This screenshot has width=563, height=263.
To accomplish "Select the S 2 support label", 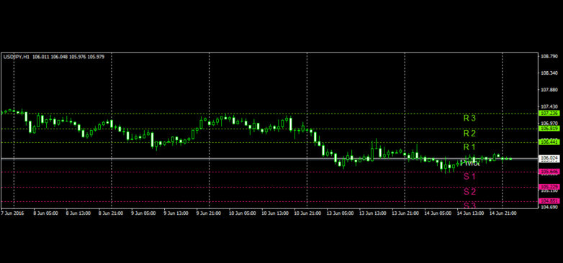I will pyautogui.click(x=469, y=192).
